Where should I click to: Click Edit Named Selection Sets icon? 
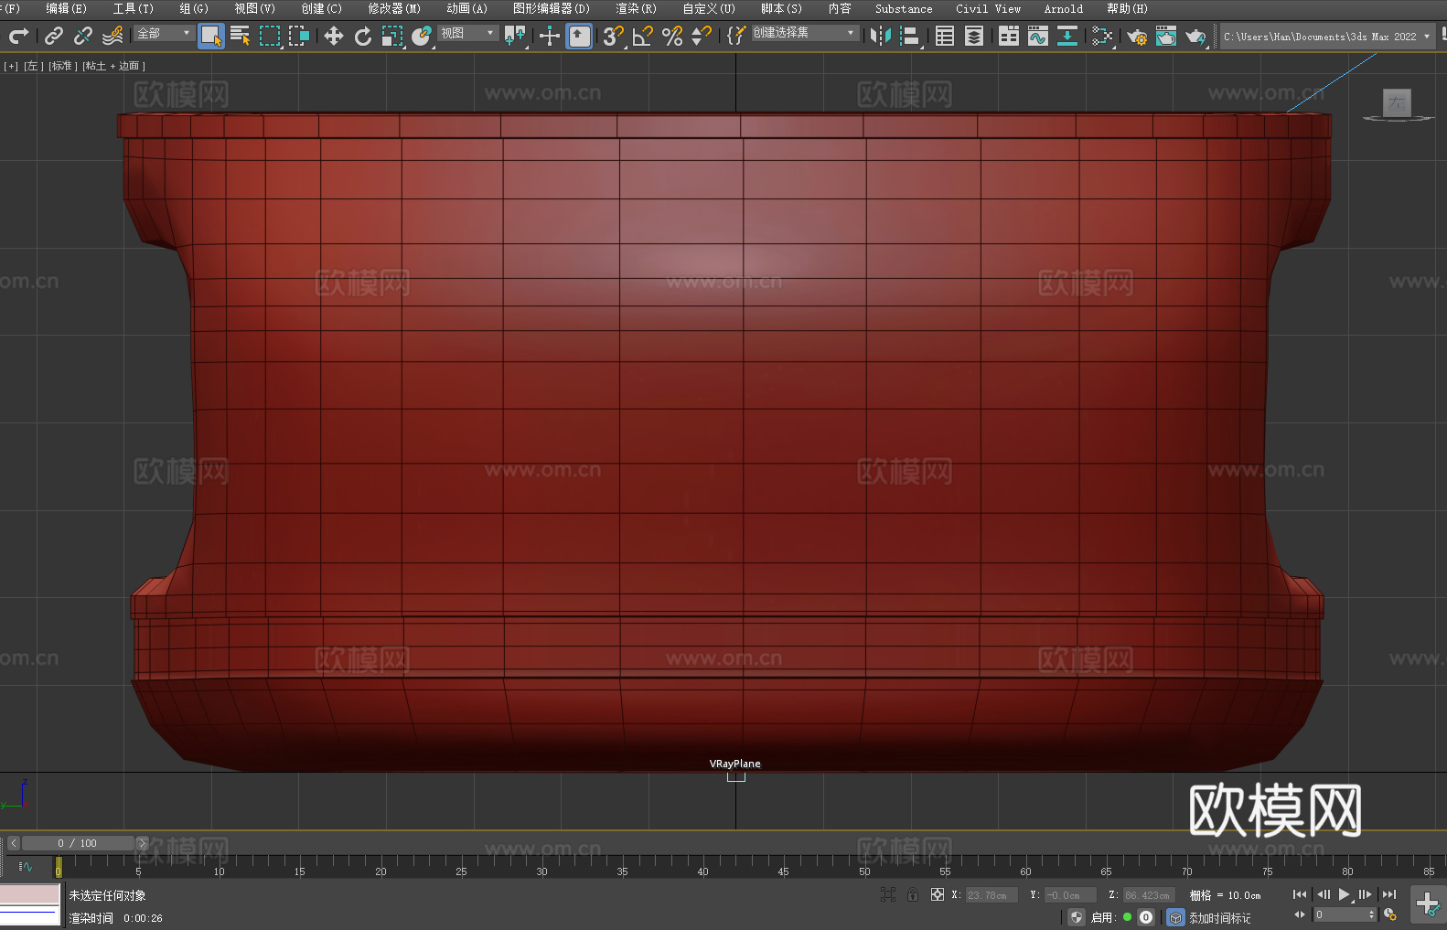coord(735,36)
